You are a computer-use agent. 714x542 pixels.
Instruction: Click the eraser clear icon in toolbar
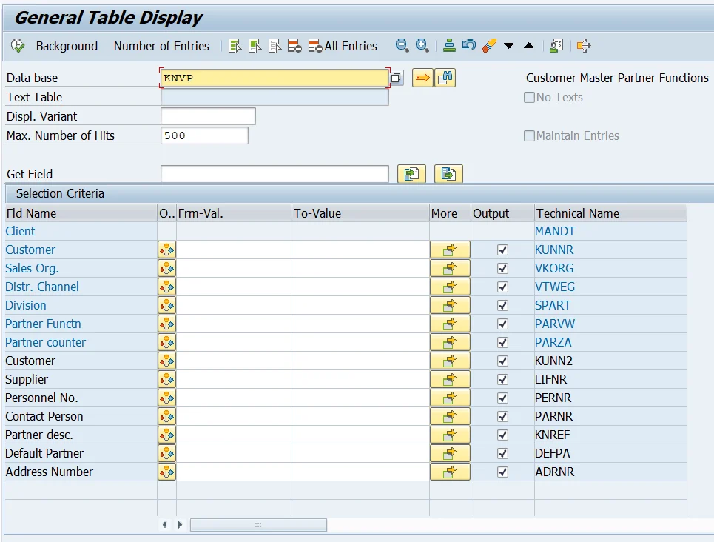[489, 45]
